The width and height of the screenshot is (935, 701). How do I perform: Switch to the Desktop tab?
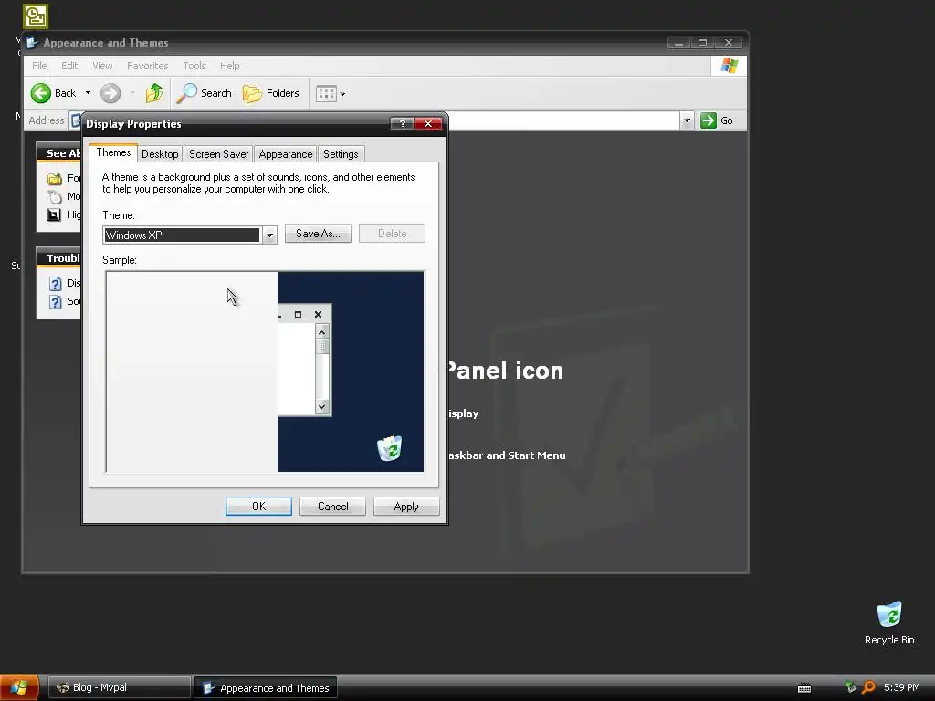point(160,153)
